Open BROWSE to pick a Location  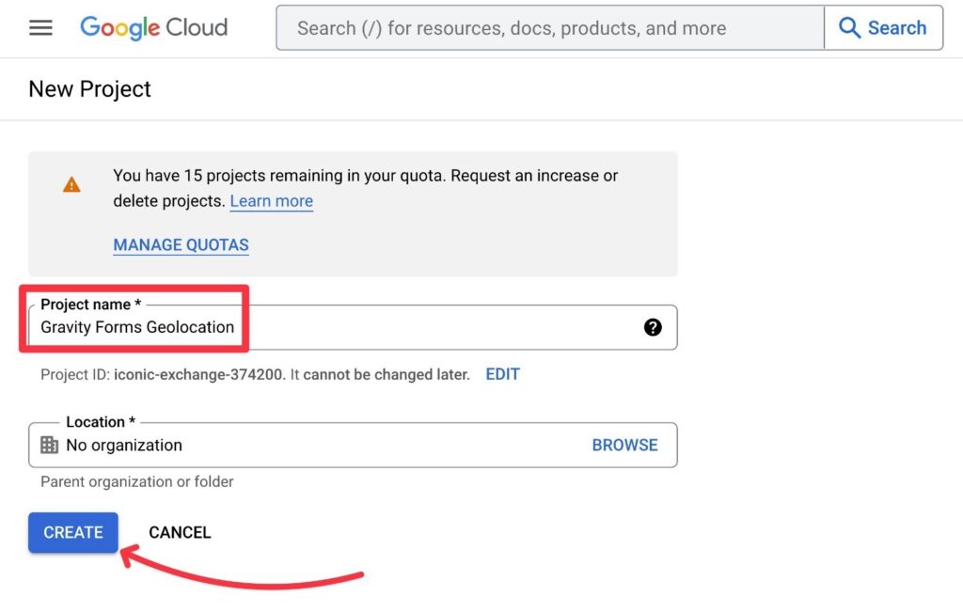pyautogui.click(x=625, y=445)
